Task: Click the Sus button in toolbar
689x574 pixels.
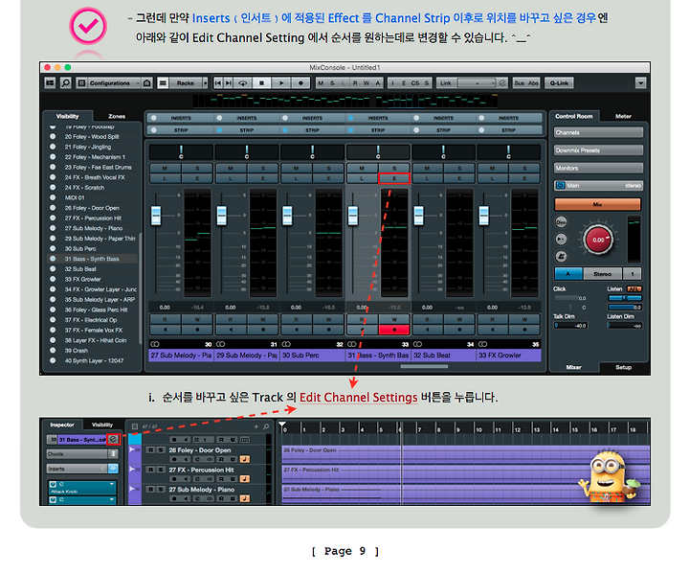Action: [520, 82]
